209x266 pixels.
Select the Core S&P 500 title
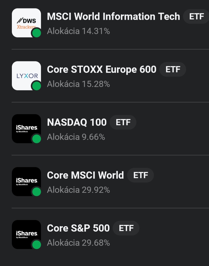[x=78, y=228]
